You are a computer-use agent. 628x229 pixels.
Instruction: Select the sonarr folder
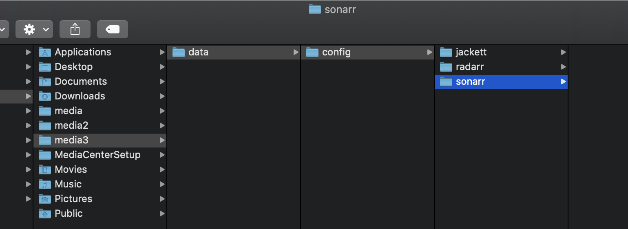pos(501,81)
